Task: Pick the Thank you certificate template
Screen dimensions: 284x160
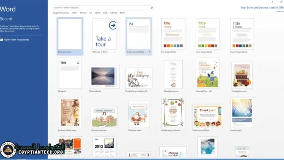Action: pos(208,116)
